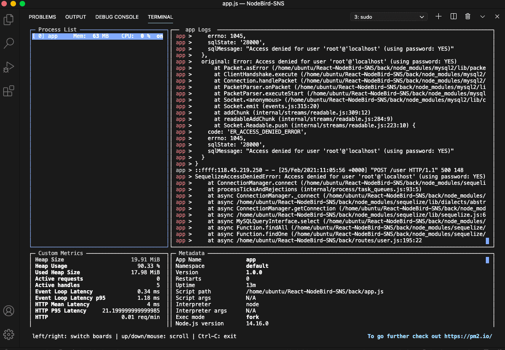Open the Run and Debug view
This screenshot has height=350, width=505.
[x=8, y=67]
